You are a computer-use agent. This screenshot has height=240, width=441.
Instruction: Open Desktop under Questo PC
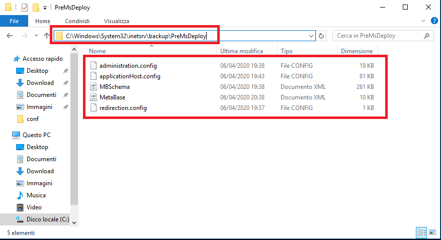click(37, 147)
